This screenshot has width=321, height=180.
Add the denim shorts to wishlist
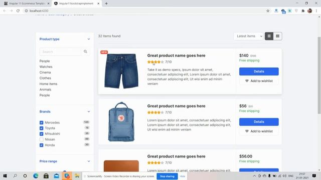259,81
